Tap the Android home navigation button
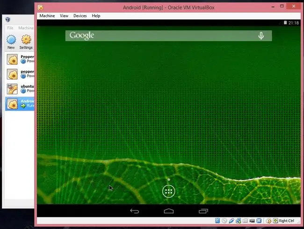 tap(169, 211)
